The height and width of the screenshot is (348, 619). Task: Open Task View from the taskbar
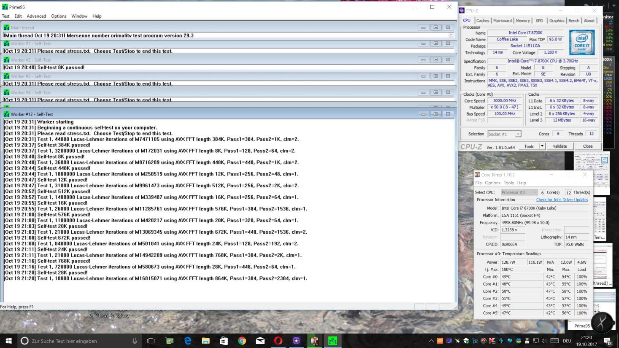pos(151,341)
